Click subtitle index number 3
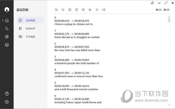 tap(55, 57)
